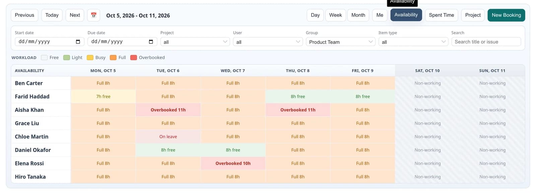Viewport: 536px width, 195px height.
Task: Click the AVAILABILITY column header
Action: click(x=41, y=71)
